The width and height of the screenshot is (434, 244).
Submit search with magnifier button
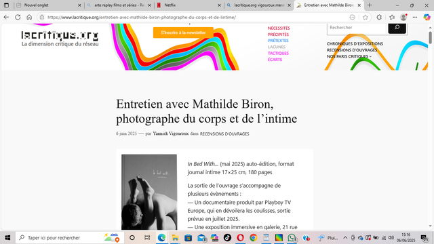pos(397,28)
